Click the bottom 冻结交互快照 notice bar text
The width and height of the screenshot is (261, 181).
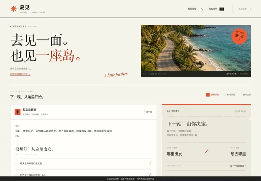(x=130, y=179)
